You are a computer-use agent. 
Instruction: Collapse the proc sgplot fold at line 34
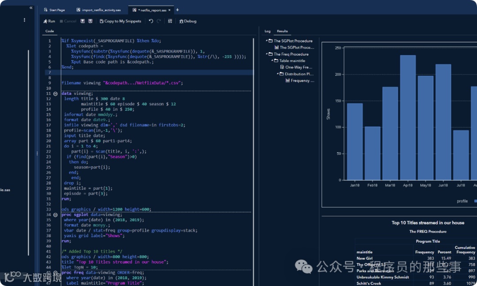[55, 214]
